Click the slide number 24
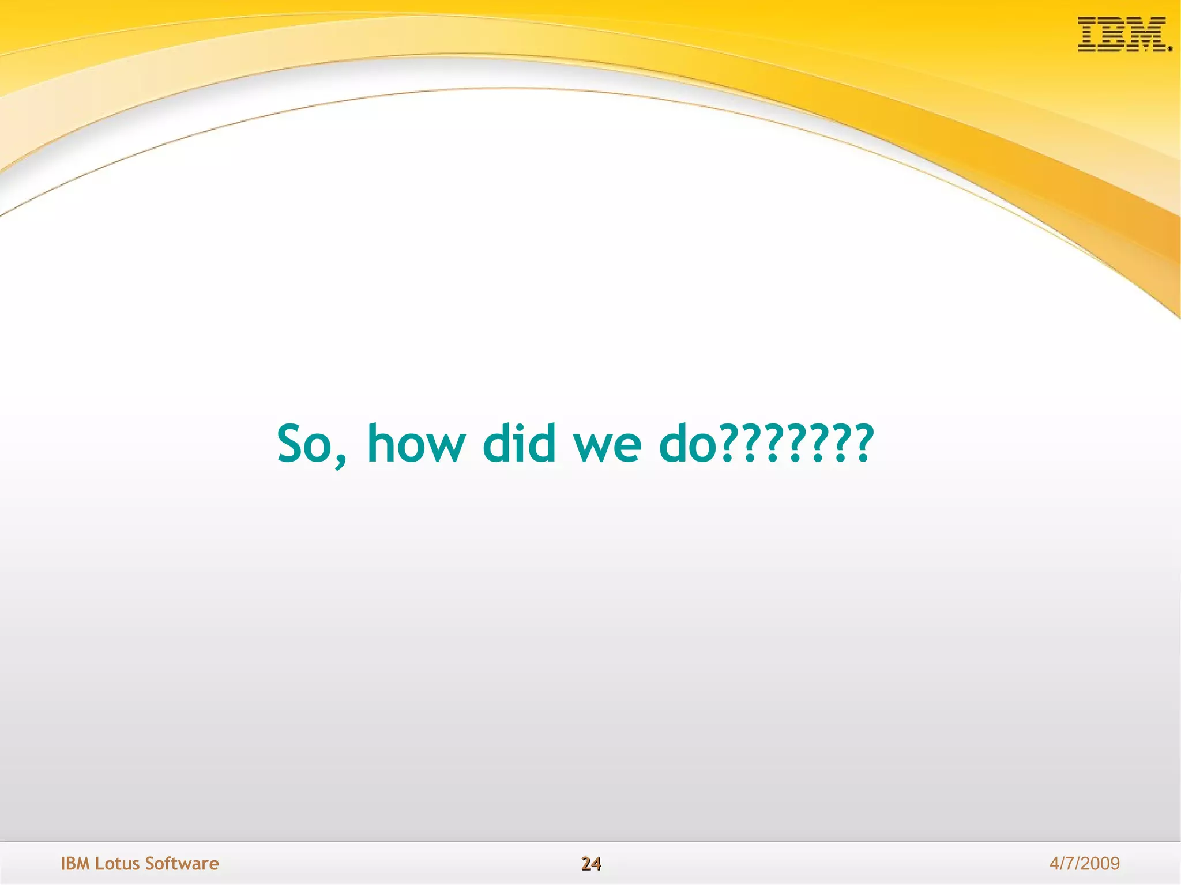 click(x=591, y=864)
